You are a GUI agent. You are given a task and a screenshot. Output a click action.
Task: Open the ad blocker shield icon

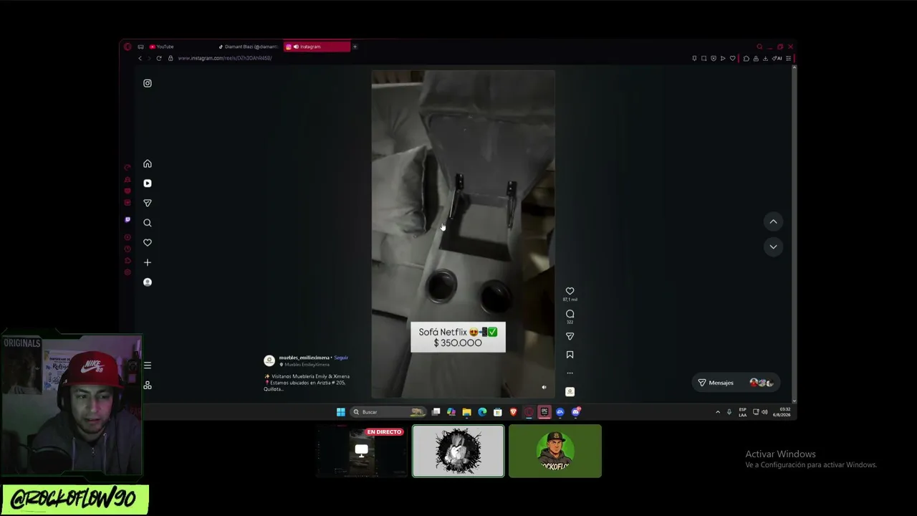pos(713,58)
